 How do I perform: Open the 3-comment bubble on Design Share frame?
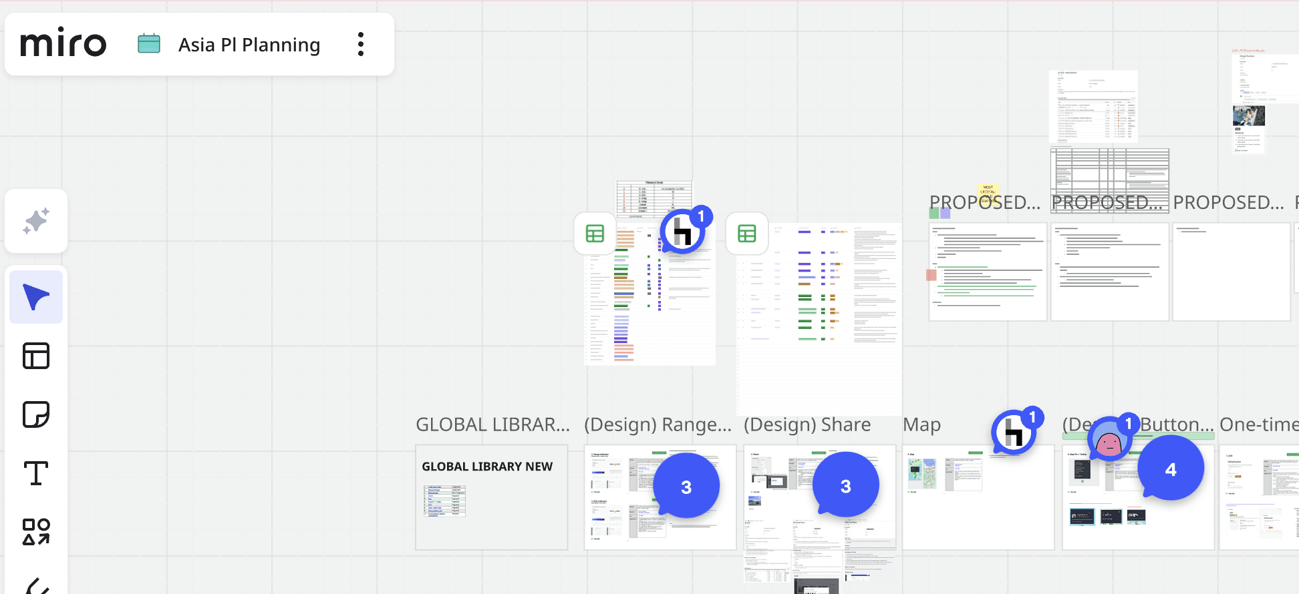[845, 485]
